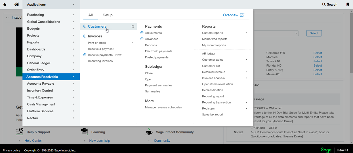Open the Deposits menu item
Viewport: 353px width, 153px height.
coord(151,45)
